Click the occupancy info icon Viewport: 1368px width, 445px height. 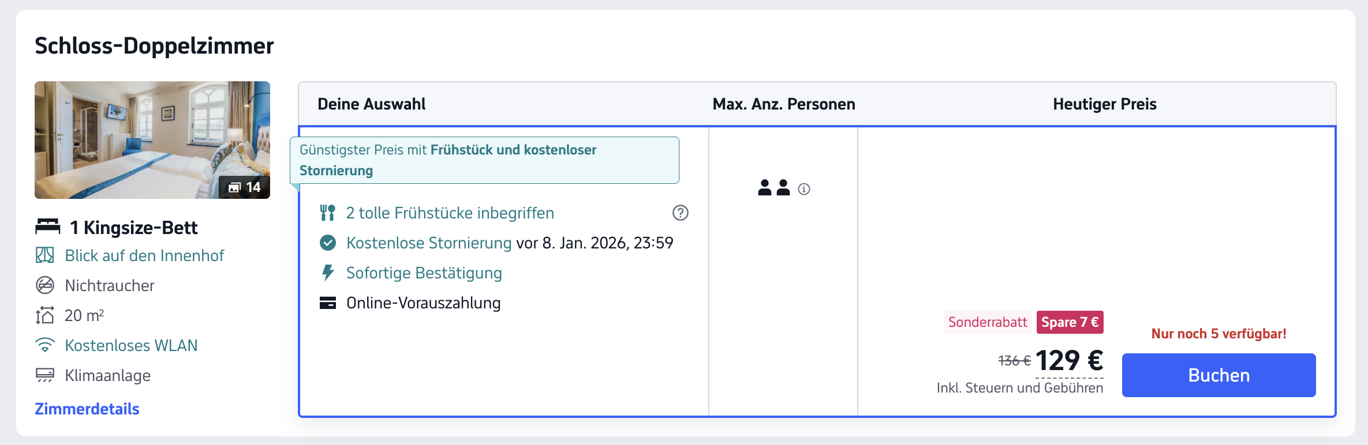804,189
